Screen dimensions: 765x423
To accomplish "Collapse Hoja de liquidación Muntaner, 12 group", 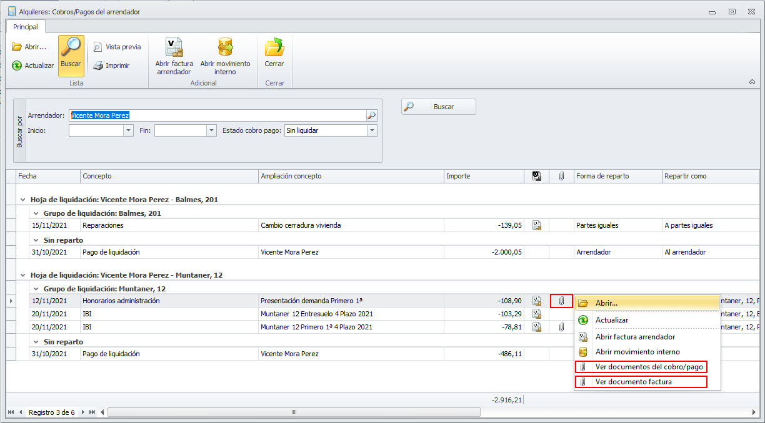I will [23, 275].
